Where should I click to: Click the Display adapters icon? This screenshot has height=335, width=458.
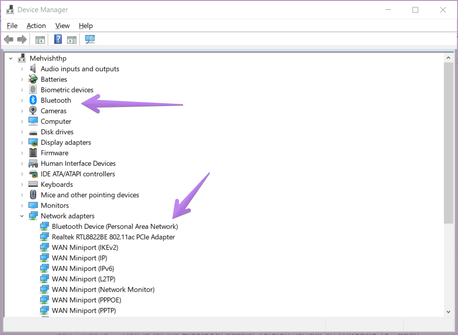[33, 142]
